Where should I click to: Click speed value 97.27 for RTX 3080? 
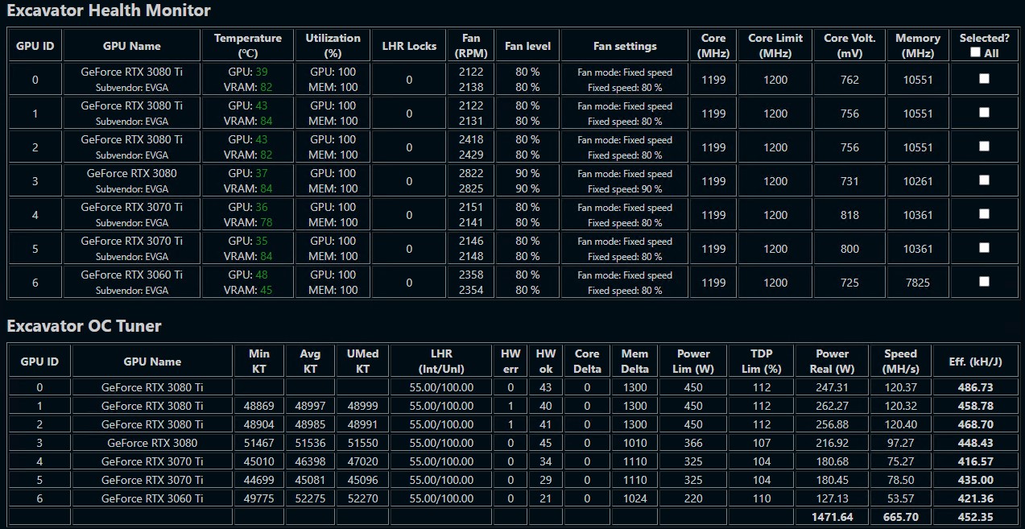(900, 443)
